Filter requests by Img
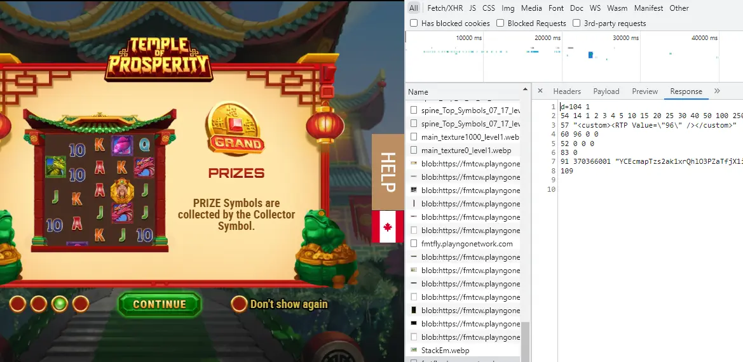 508,8
